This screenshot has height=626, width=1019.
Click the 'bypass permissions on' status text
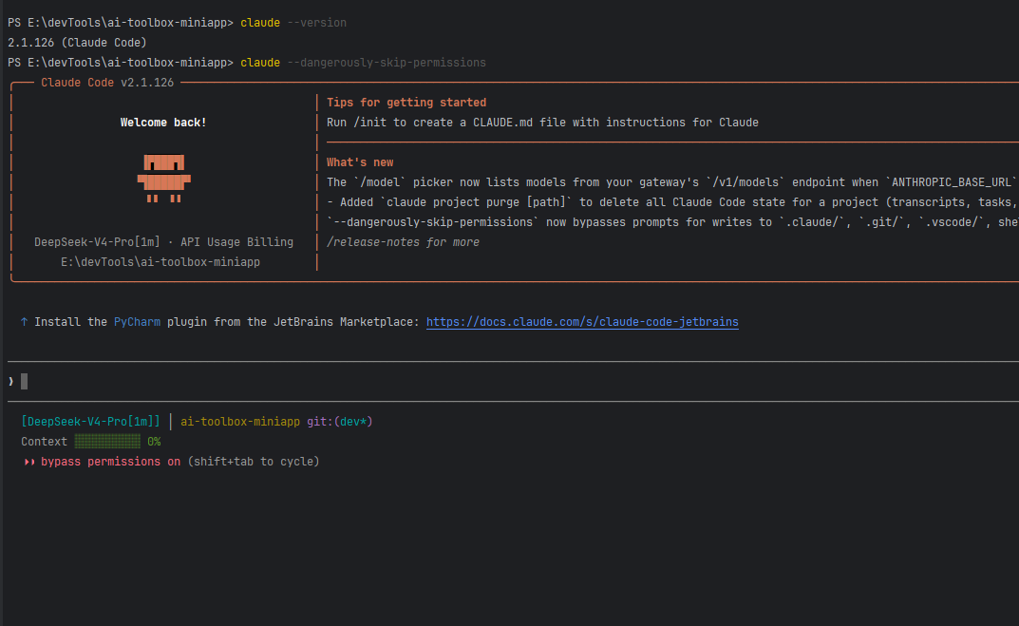pyautogui.click(x=110, y=462)
